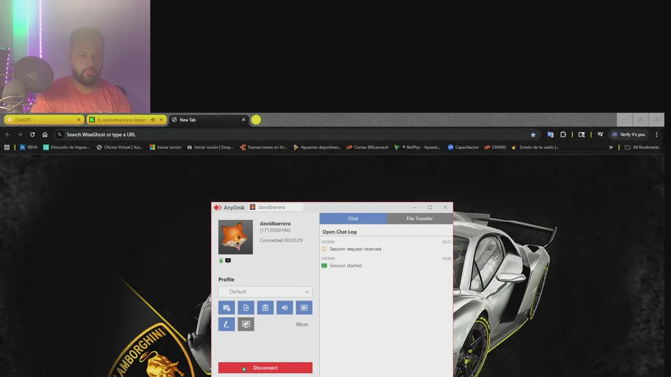Toggle keyboard and mouse control permission in AnyDesk
This screenshot has width=671, height=377.
coord(226,308)
